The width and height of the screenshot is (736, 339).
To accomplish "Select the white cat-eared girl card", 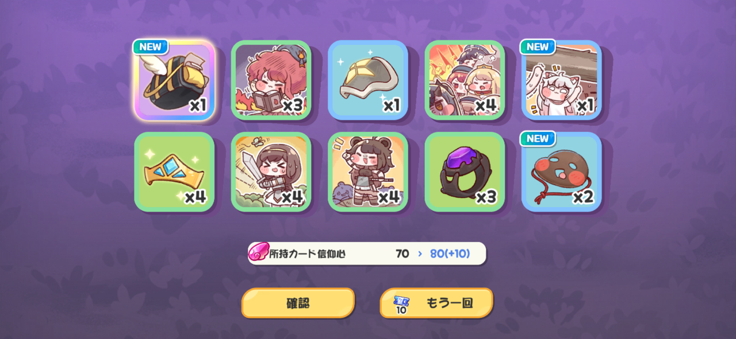I will pyautogui.click(x=561, y=80).
